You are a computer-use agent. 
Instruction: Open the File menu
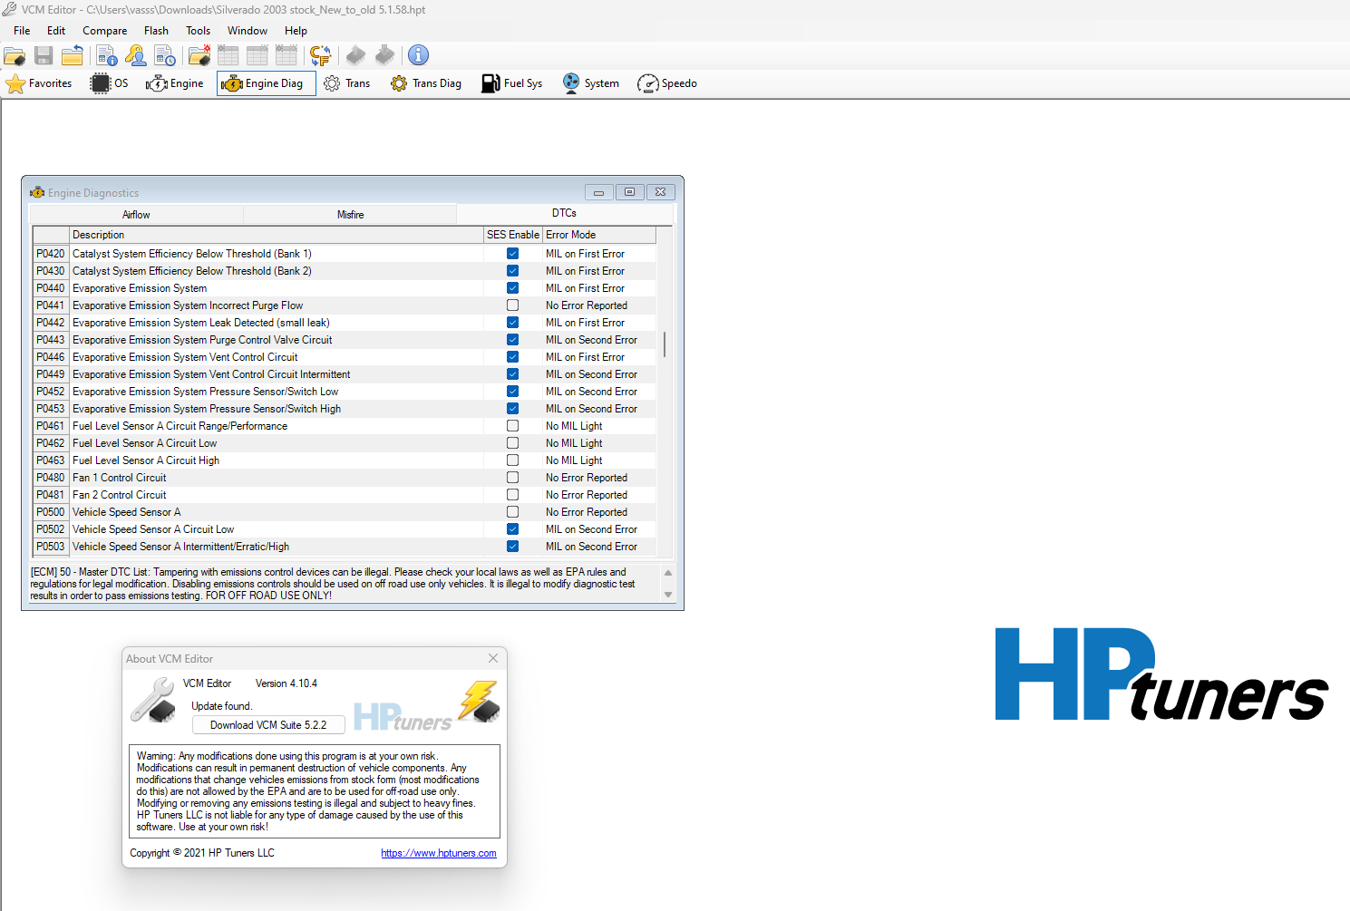[22, 31]
